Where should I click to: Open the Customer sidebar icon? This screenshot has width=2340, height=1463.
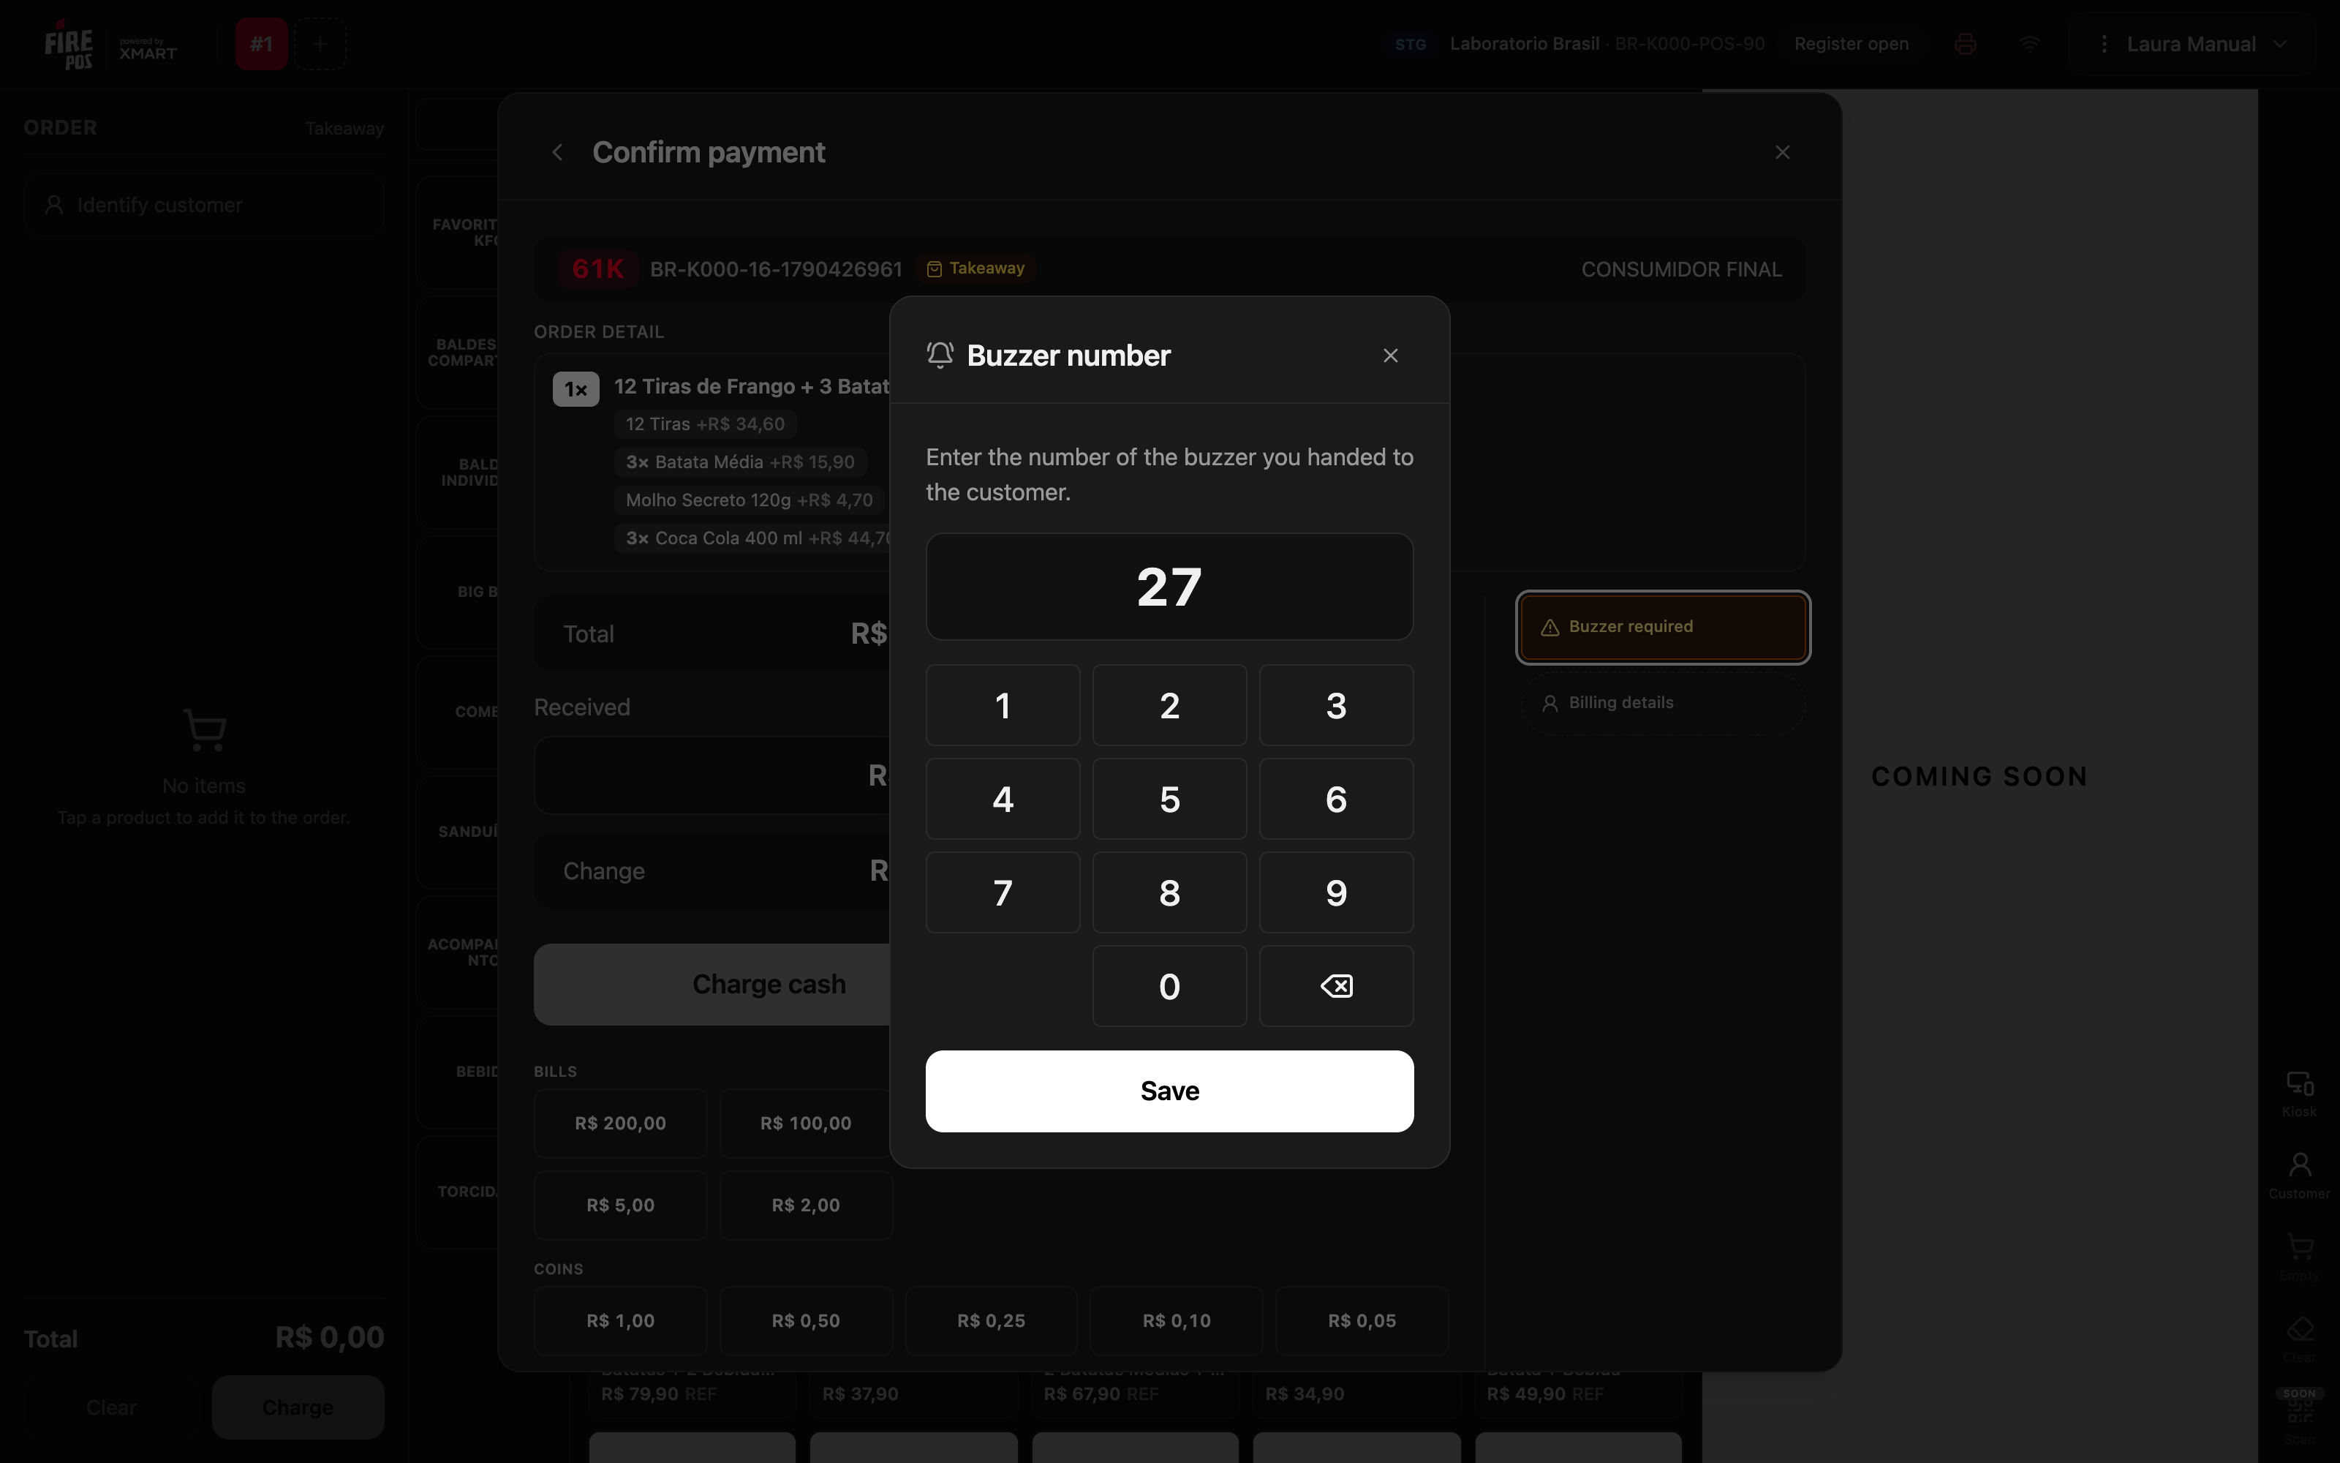tap(2299, 1176)
